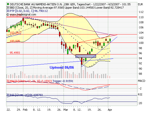Click the PTP indicator legend icon
This screenshot has width=152, height=114.
pyautogui.click(x=8, y=11)
